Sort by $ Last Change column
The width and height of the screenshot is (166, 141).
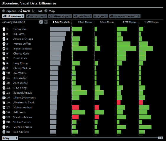[85, 22]
